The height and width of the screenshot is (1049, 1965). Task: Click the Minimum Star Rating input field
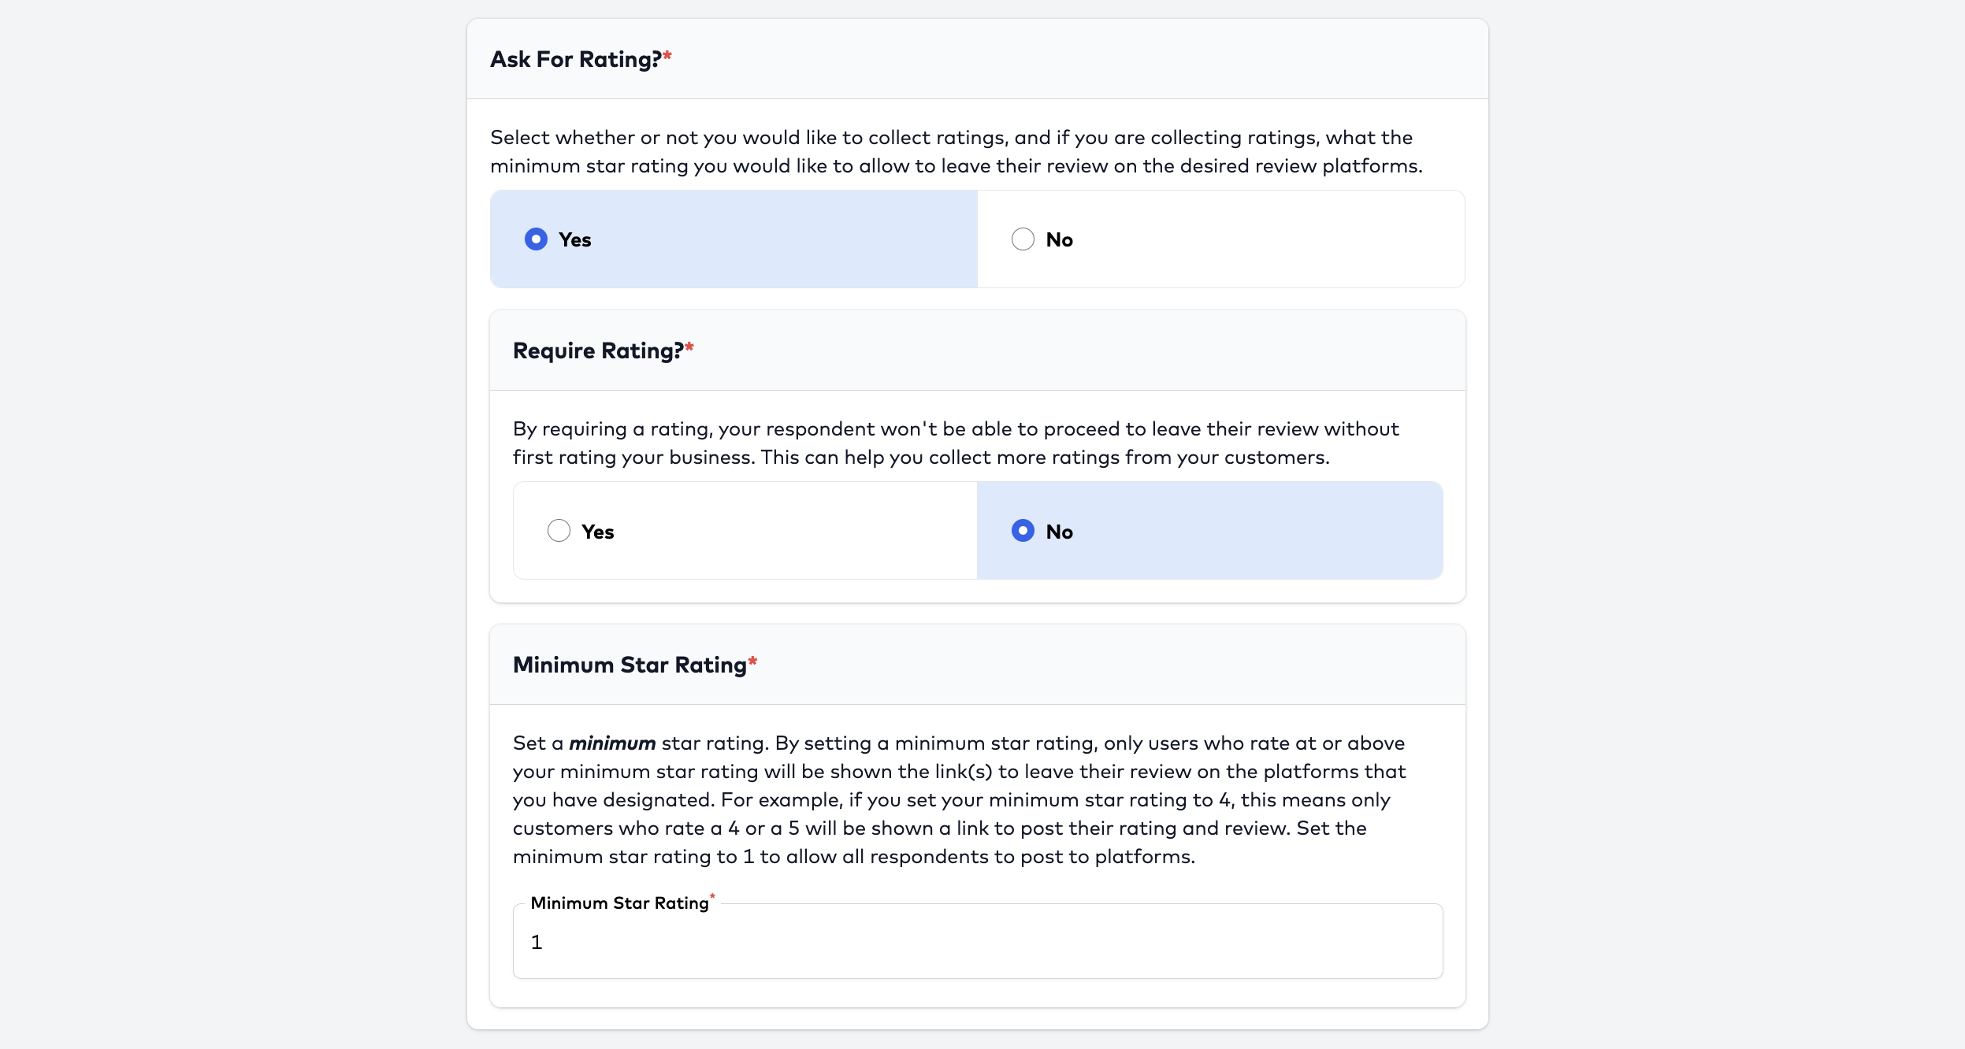[977, 942]
